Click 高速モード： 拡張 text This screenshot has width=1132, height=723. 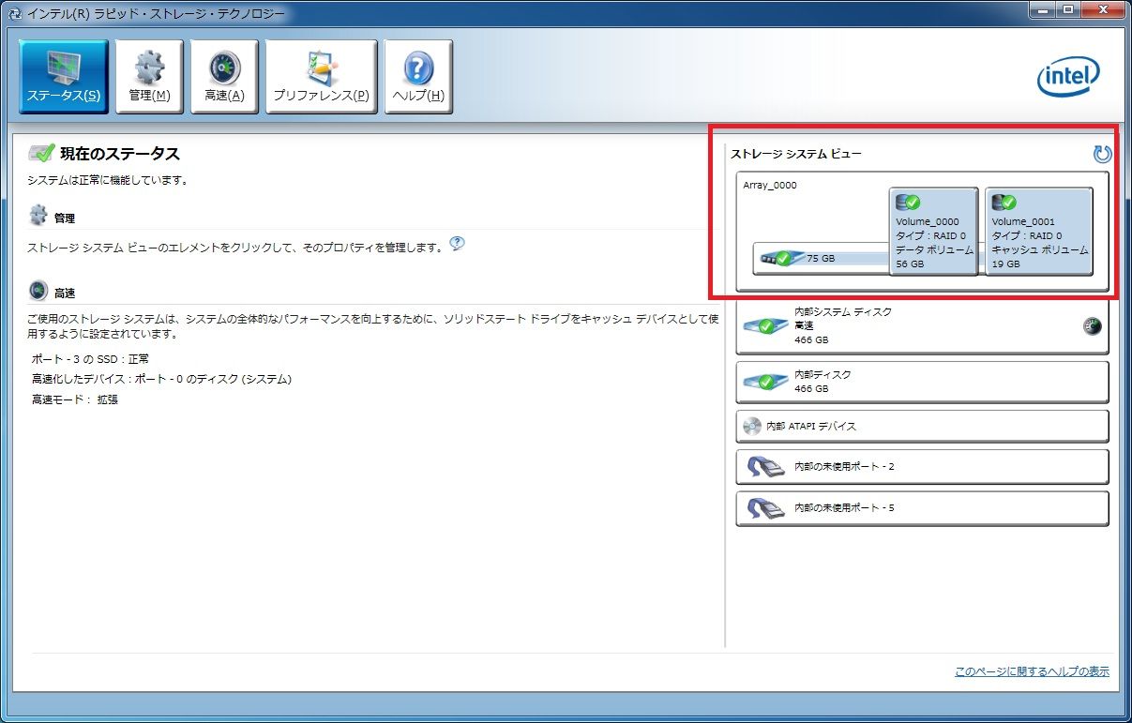[x=75, y=399]
